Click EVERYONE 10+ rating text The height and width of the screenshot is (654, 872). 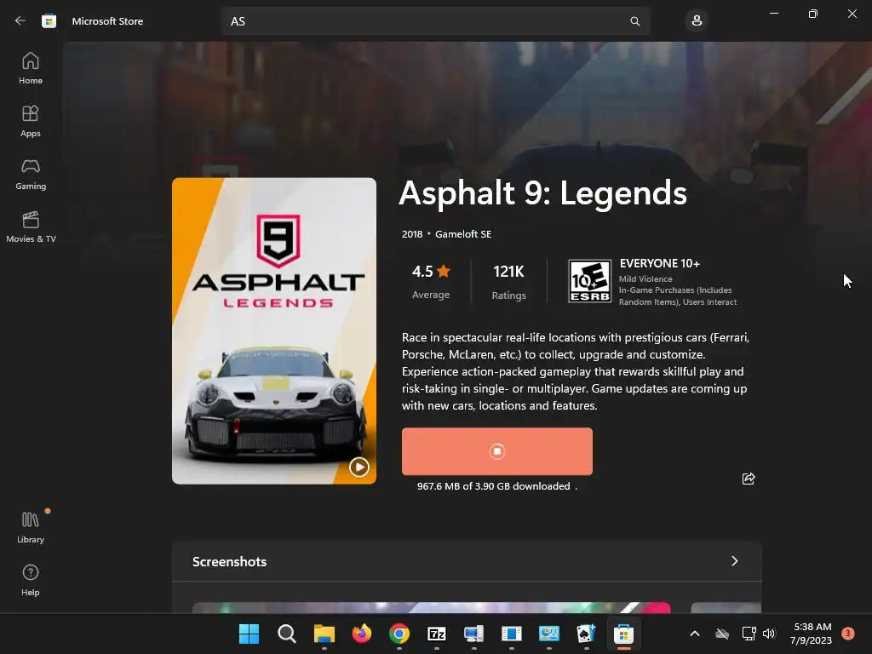660,264
